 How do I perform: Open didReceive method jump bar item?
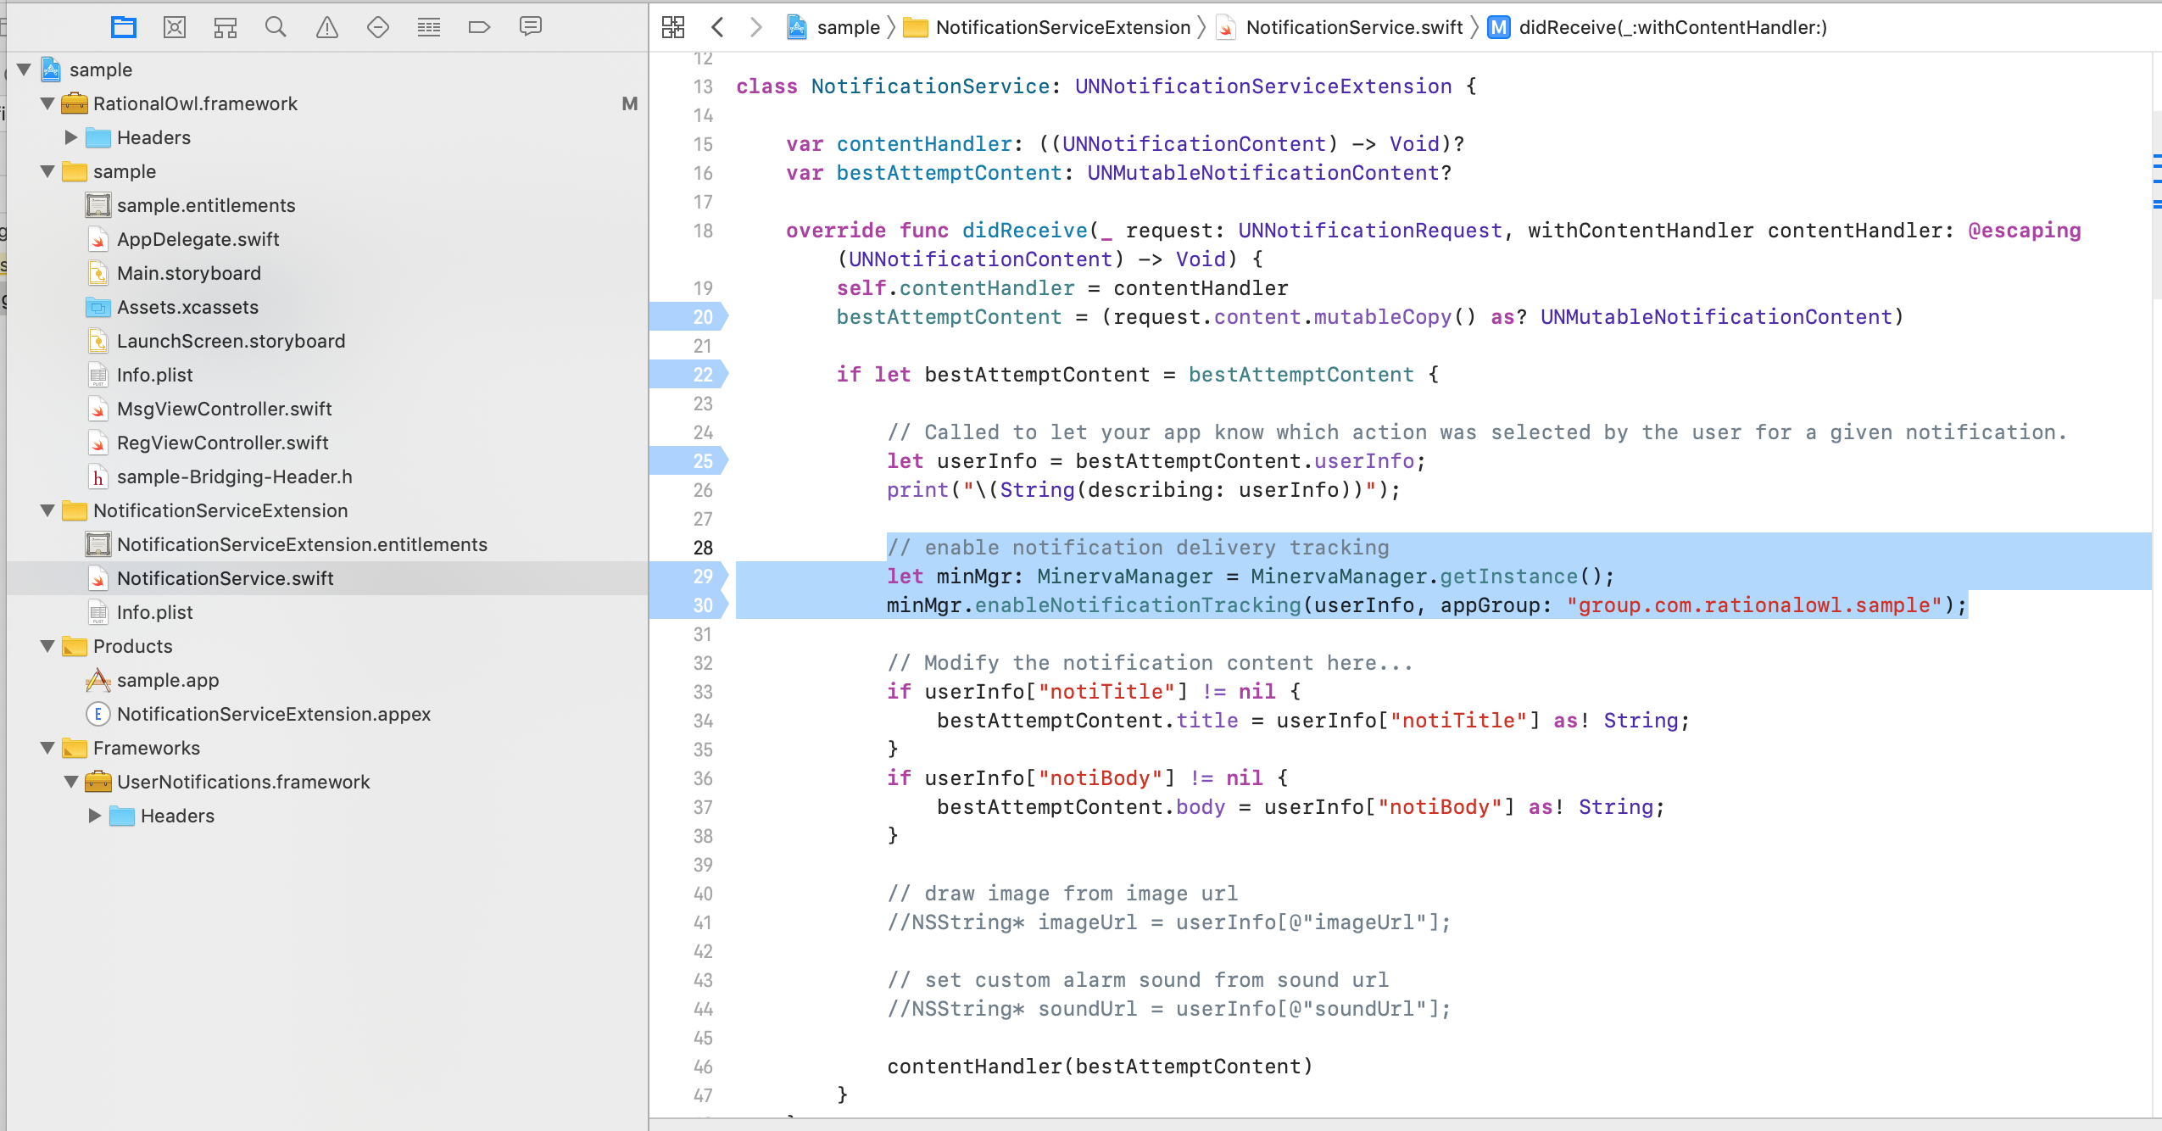point(1671,27)
